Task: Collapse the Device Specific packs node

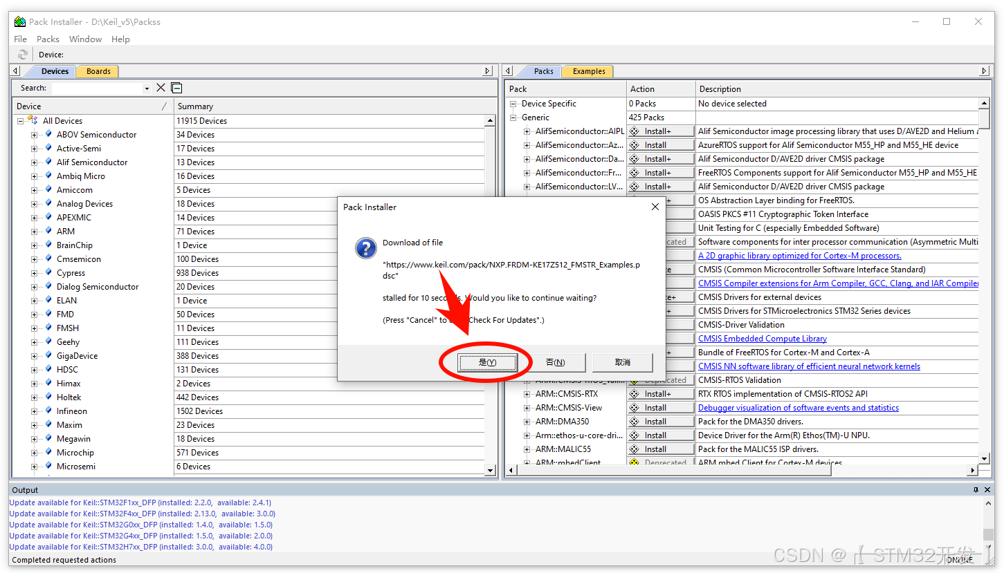Action: tap(513, 104)
